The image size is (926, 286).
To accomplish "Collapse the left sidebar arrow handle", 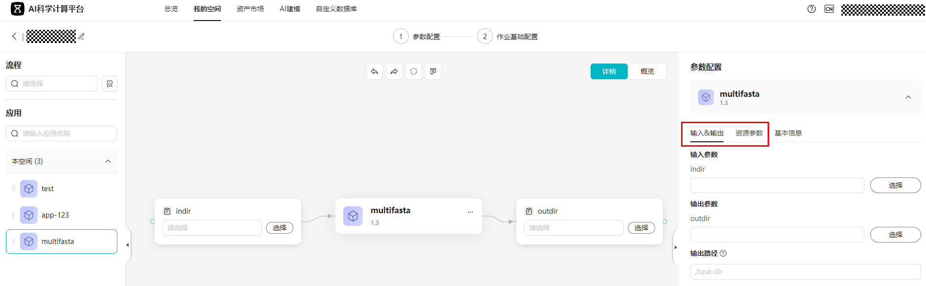I will click(128, 245).
